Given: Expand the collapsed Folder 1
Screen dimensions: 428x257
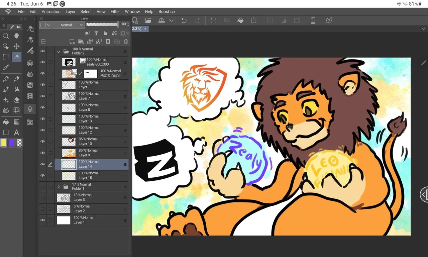Looking at the screenshot, I should (x=59, y=187).
